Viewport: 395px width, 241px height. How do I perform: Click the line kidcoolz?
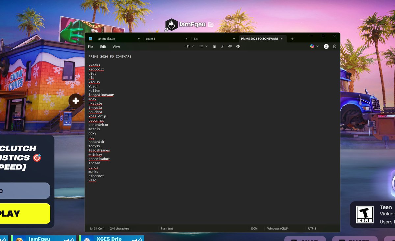96,69
